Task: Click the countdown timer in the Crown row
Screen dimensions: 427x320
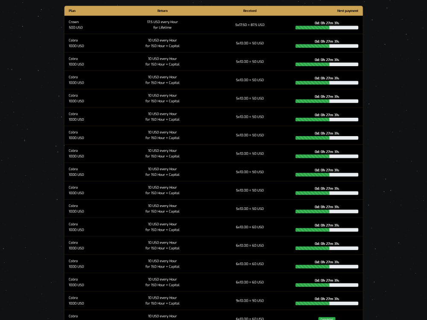Action: click(327, 23)
